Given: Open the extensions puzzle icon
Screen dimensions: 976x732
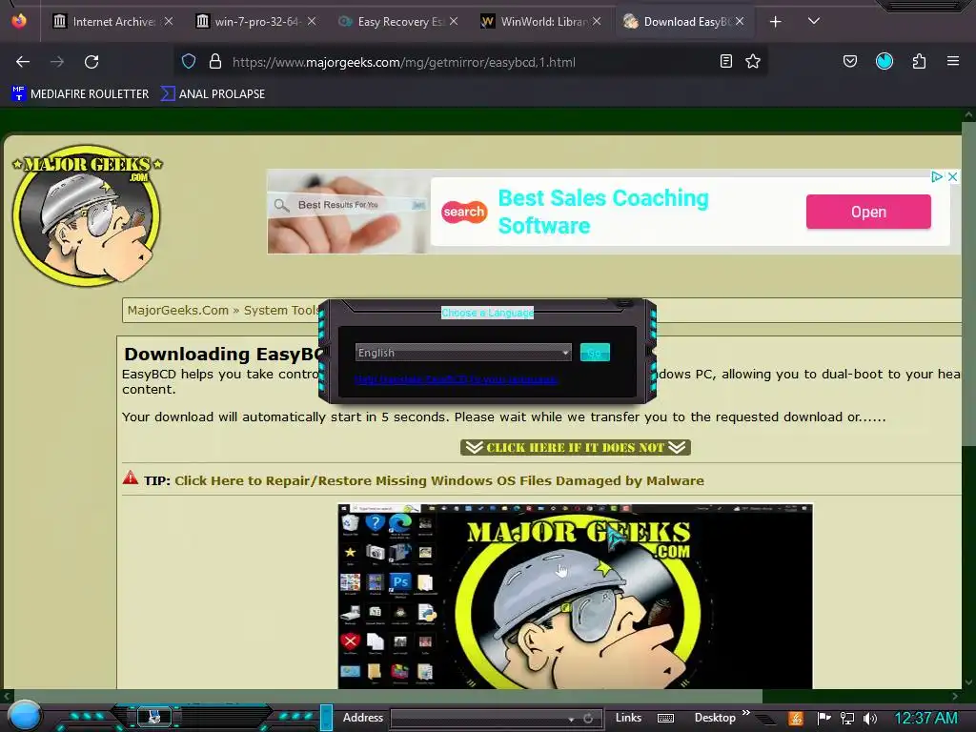Looking at the screenshot, I should [919, 61].
